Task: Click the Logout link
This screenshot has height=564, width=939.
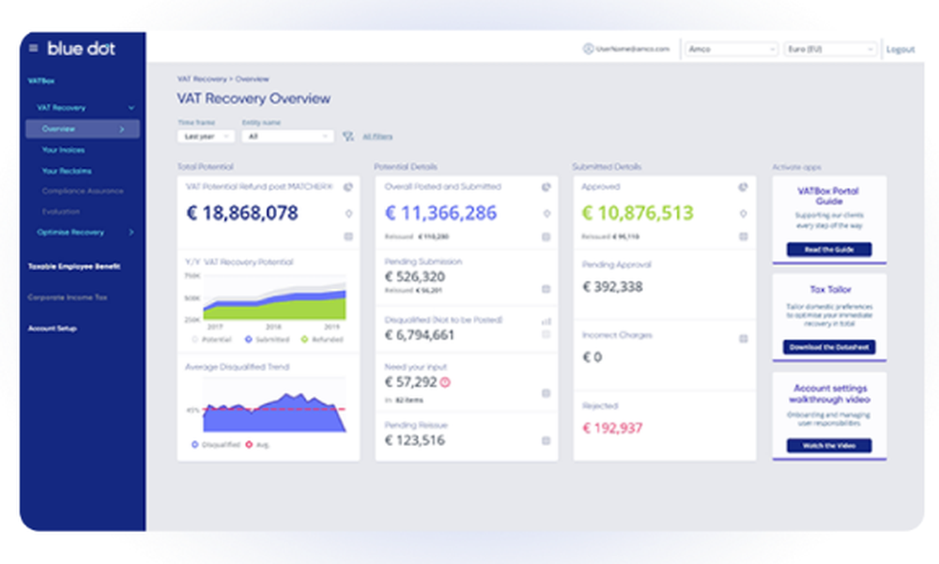Action: (901, 49)
